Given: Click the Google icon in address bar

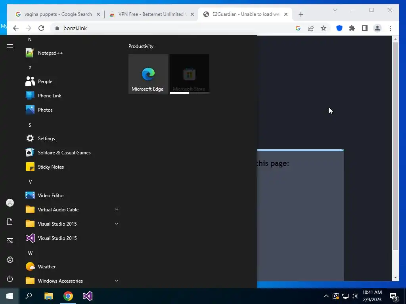Looking at the screenshot, I should [x=298, y=28].
